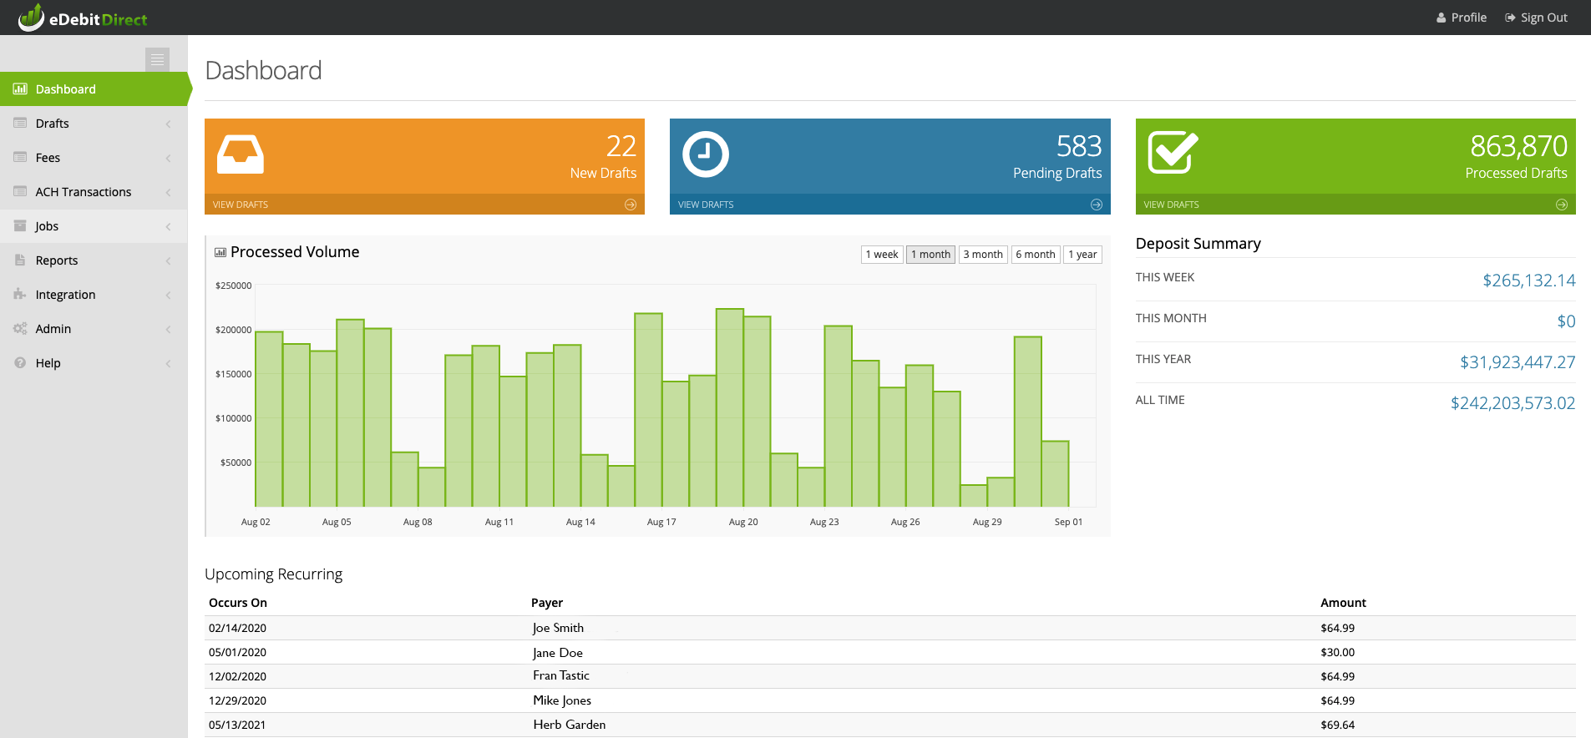Expand the Admin sidebar submenu chevron
The image size is (1591, 738).
coord(168,329)
